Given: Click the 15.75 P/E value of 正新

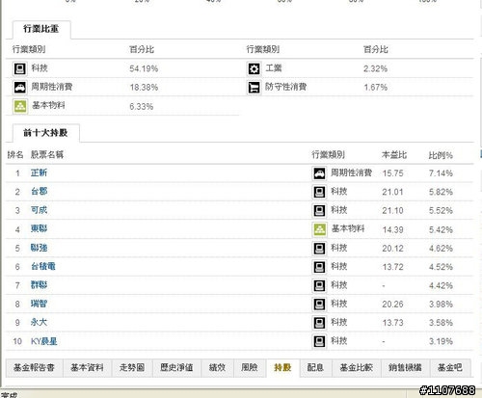Looking at the screenshot, I should (392, 173).
